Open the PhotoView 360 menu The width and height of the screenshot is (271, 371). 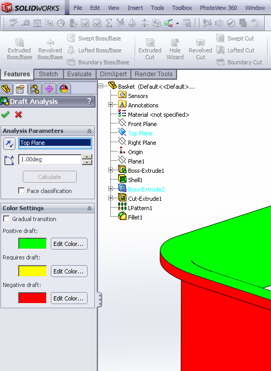tap(218, 8)
